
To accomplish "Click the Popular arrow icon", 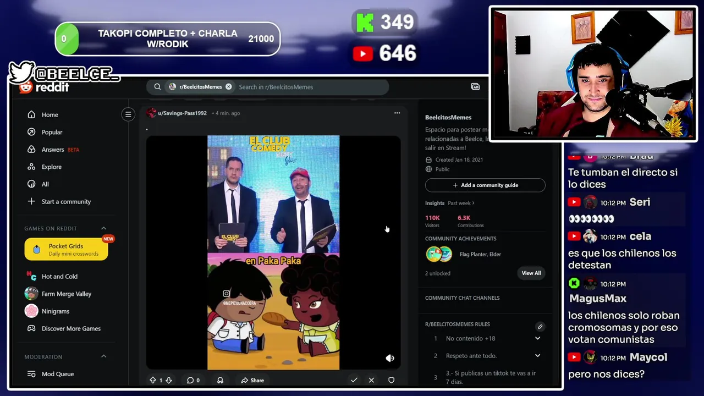I will pos(31,132).
